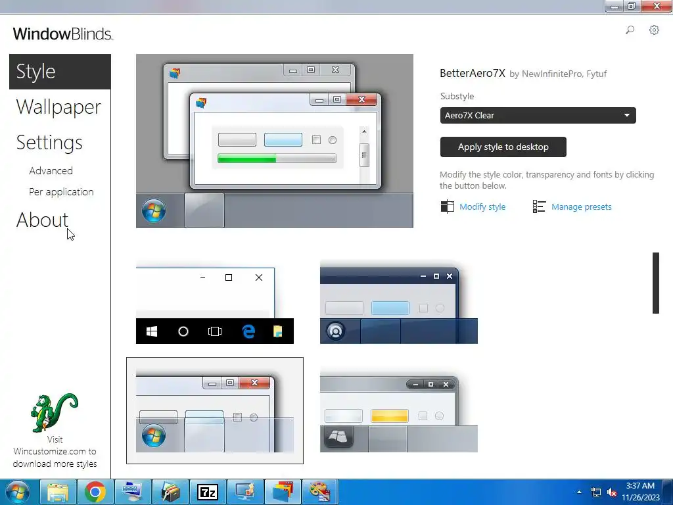Open the gear settings icon at top right
673x505 pixels.
point(654,30)
